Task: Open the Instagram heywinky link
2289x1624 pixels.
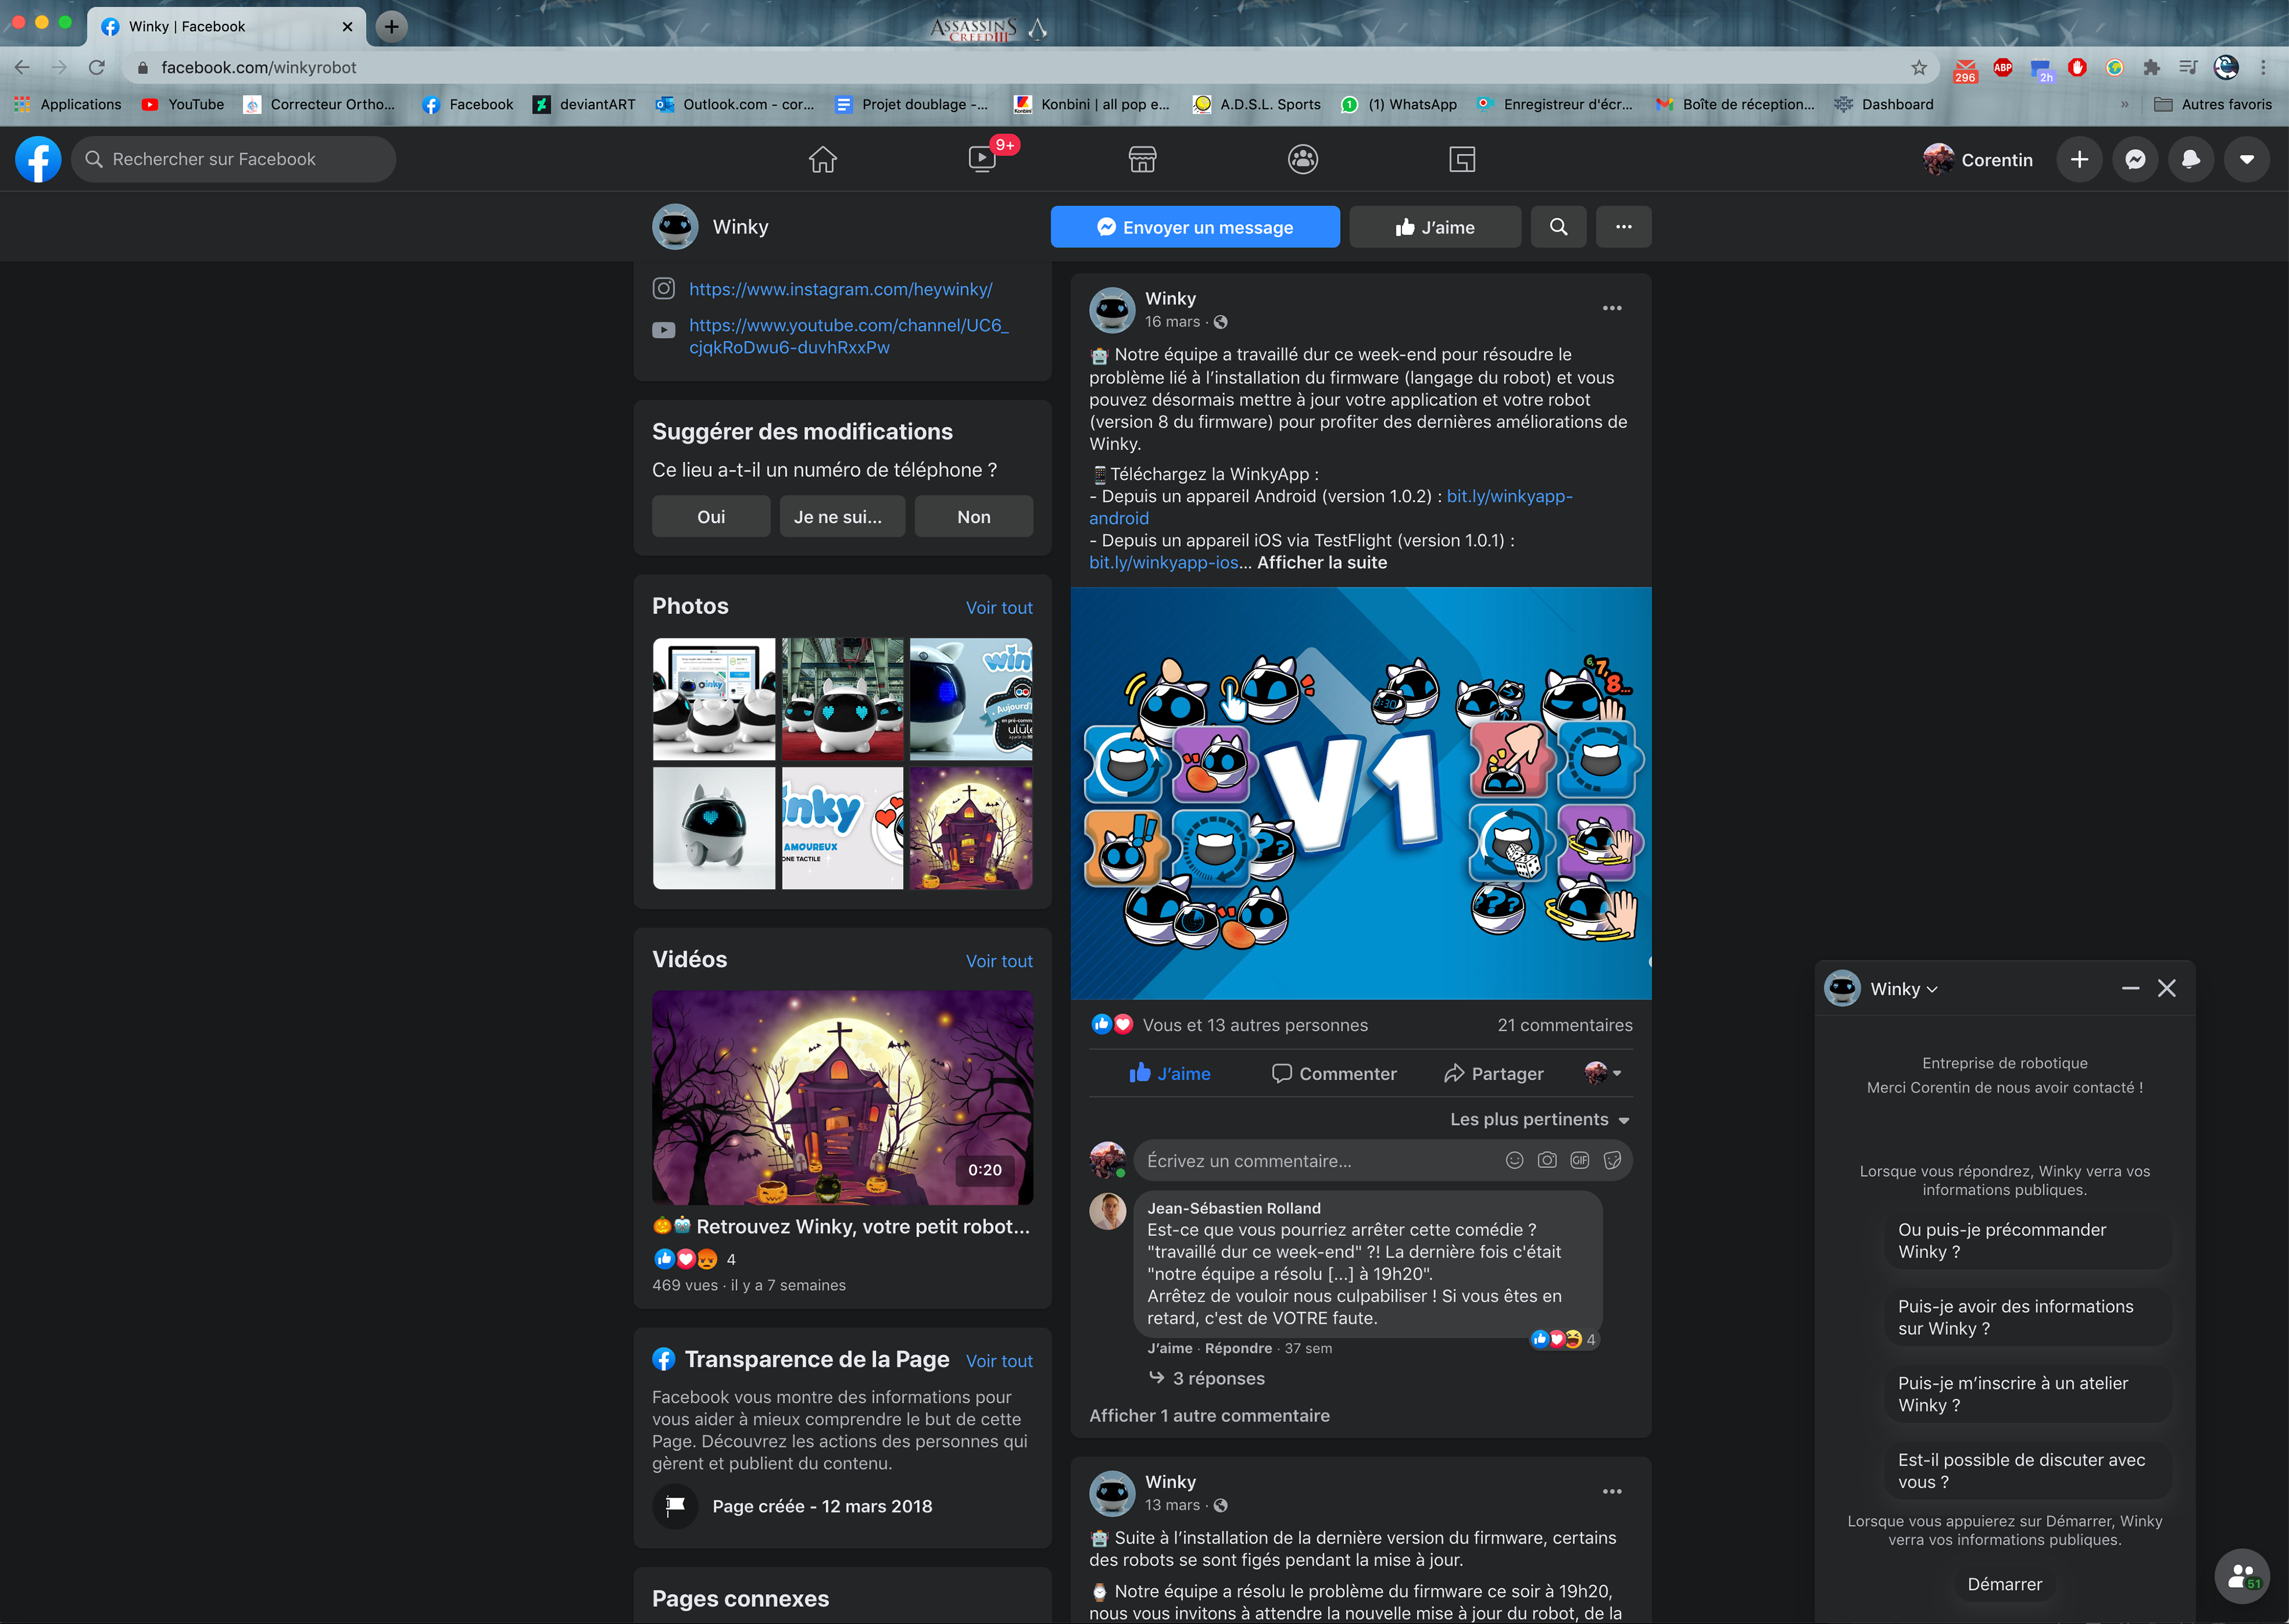Action: point(840,289)
